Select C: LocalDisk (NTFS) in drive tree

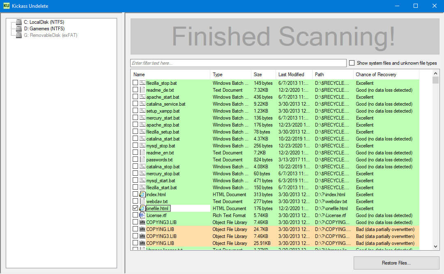(x=44, y=22)
